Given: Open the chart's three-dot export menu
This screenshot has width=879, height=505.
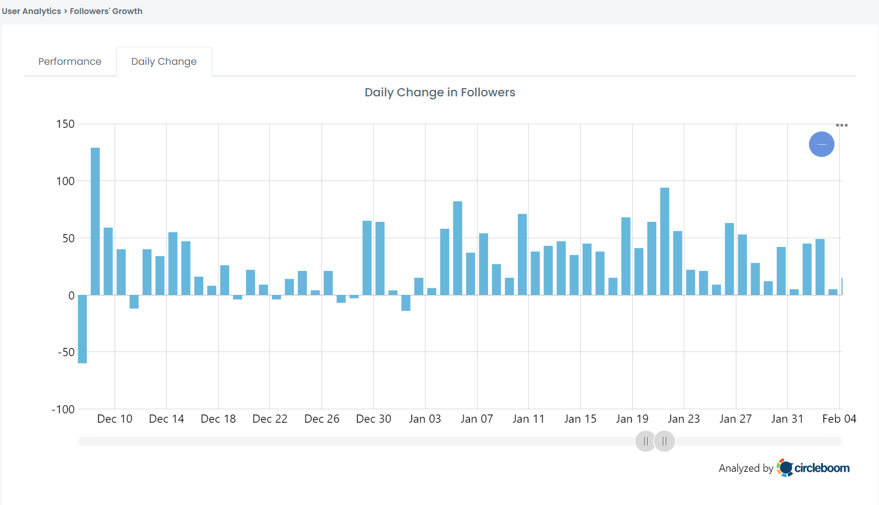Looking at the screenshot, I should click(x=842, y=124).
